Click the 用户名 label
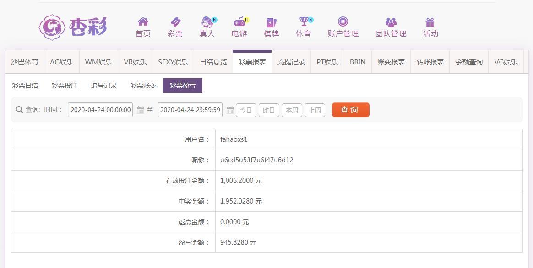 pos(197,139)
